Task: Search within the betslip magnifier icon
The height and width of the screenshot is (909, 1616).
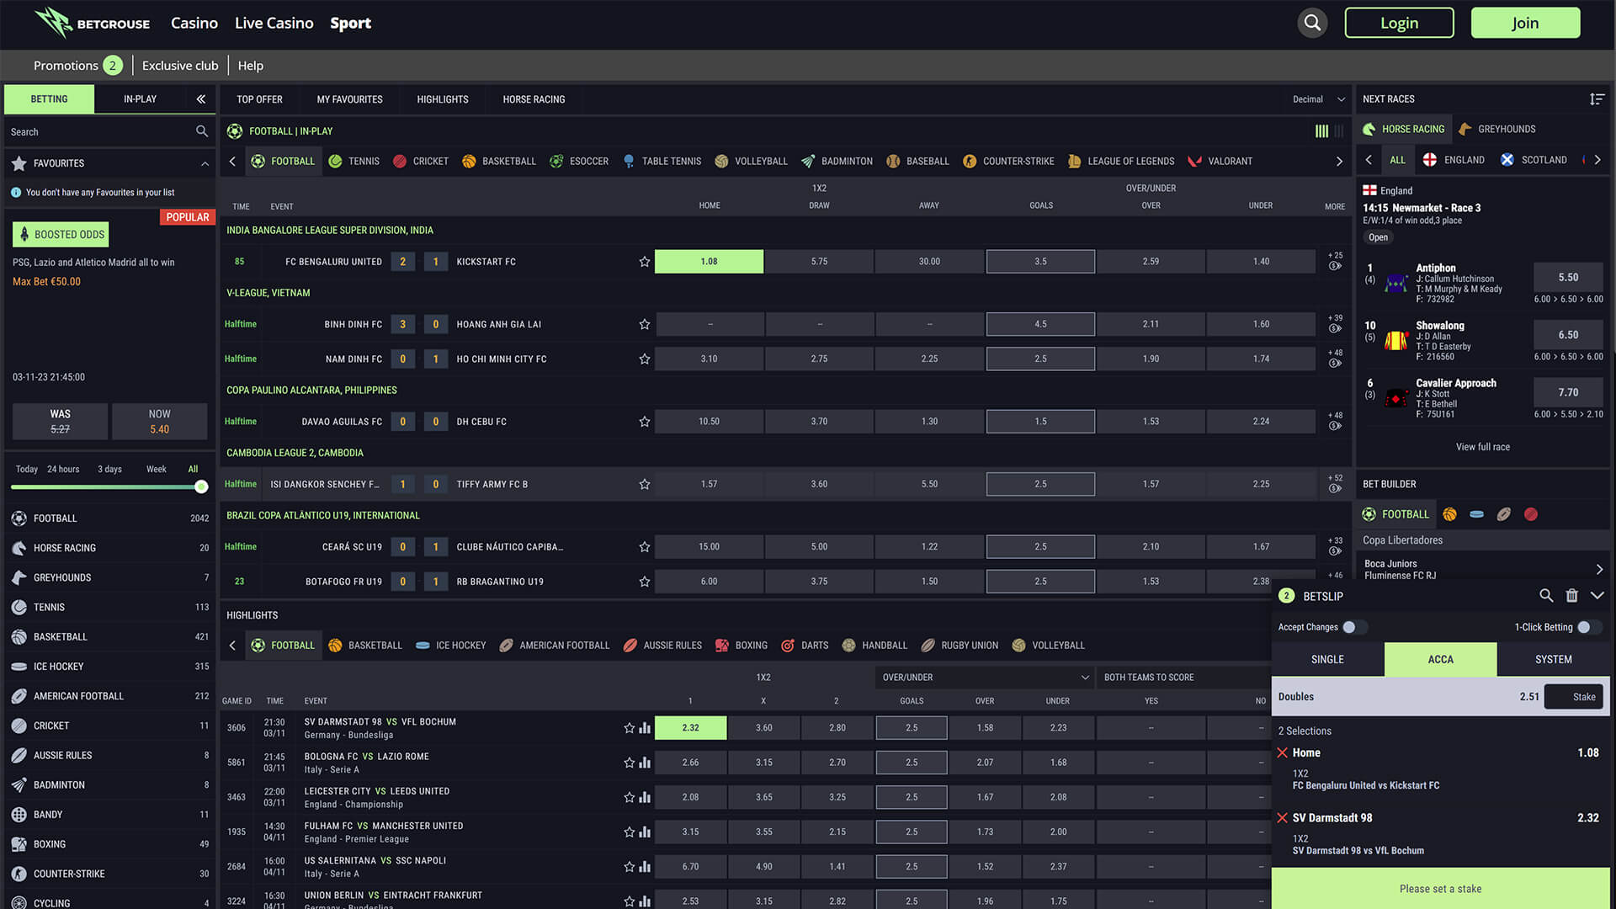Action: (1546, 596)
